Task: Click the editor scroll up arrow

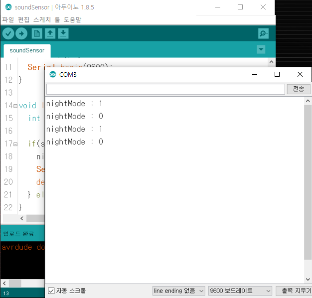Action: [271, 62]
